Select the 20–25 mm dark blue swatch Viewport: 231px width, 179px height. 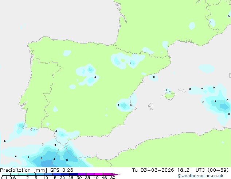pos(65,174)
